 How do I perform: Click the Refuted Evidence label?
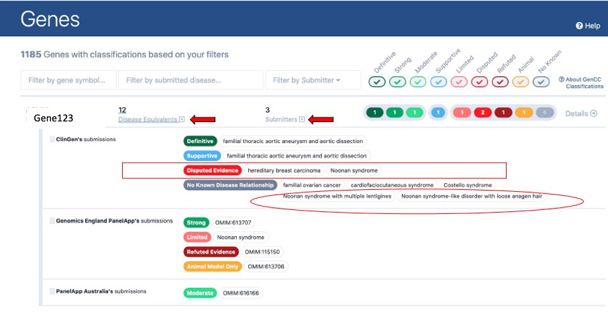pos(211,252)
